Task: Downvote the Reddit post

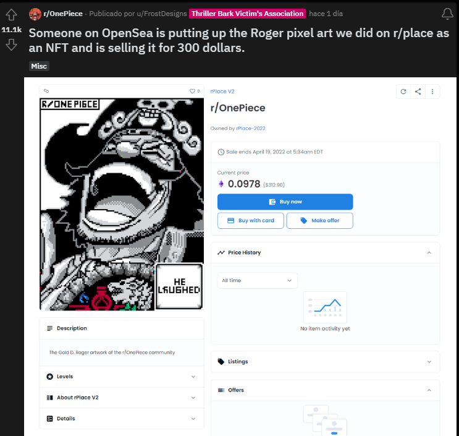Action: pos(11,45)
